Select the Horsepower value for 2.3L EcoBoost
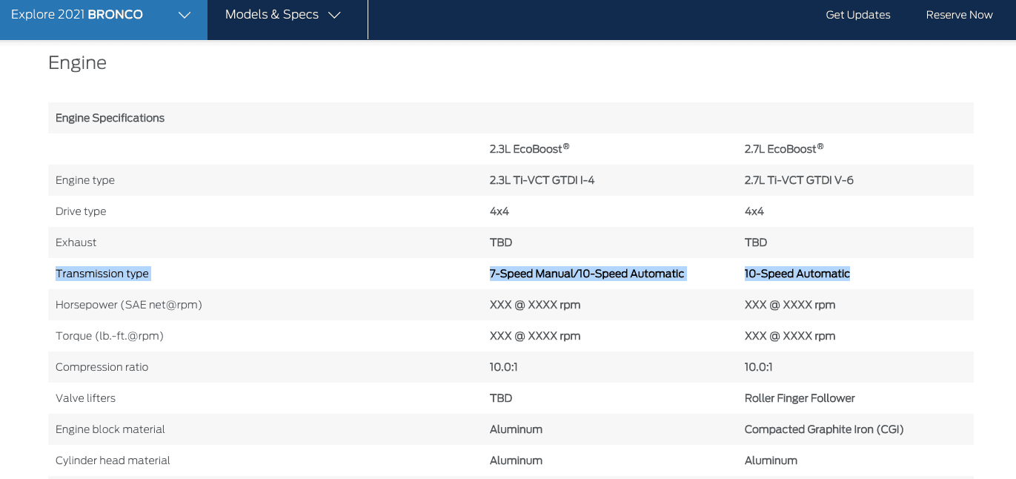 pyautogui.click(x=535, y=305)
